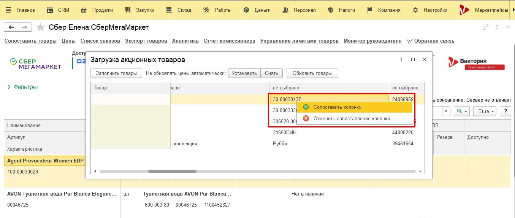The height and width of the screenshot is (218, 515).
Task: Open the Аналитика link
Action: 185,41
